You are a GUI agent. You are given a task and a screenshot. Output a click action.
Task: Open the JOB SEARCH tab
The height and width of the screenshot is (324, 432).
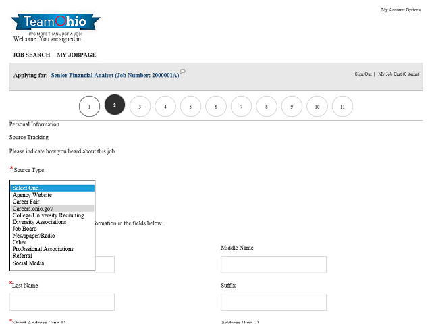32,55
